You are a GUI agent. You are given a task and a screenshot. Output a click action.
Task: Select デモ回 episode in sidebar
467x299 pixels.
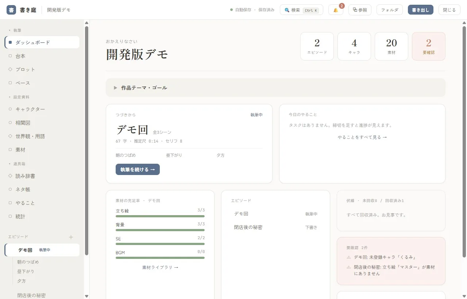pos(42,250)
